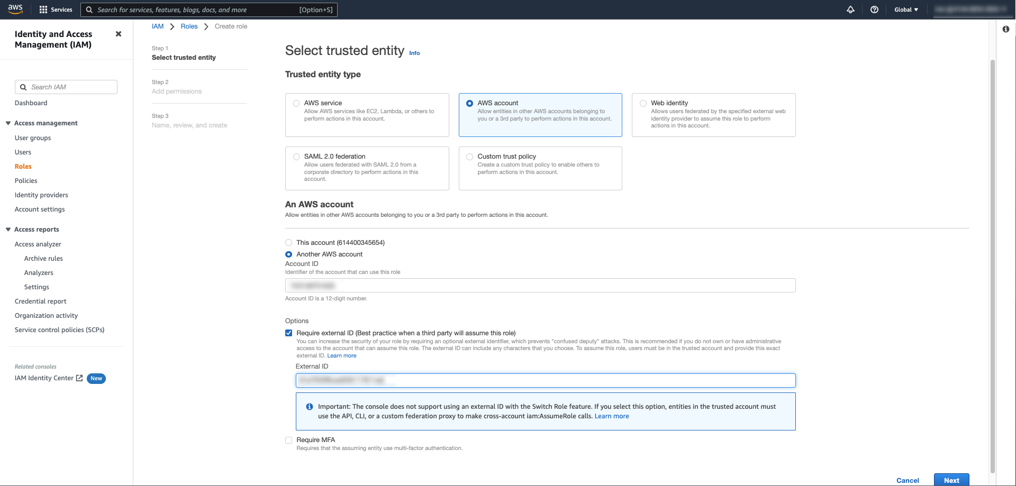The image size is (1016, 486).
Task: Click the Create role breadcrumb text
Action: (x=231, y=26)
